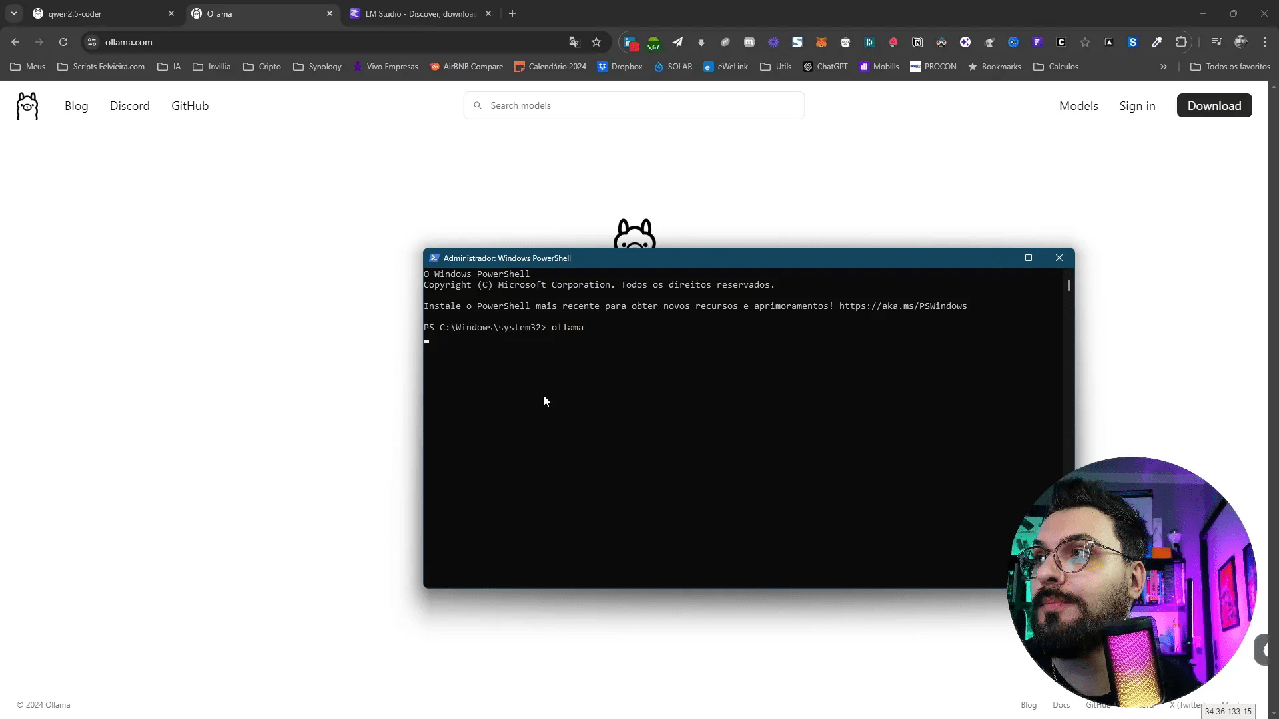Click the browser back arrow

click(x=15, y=42)
